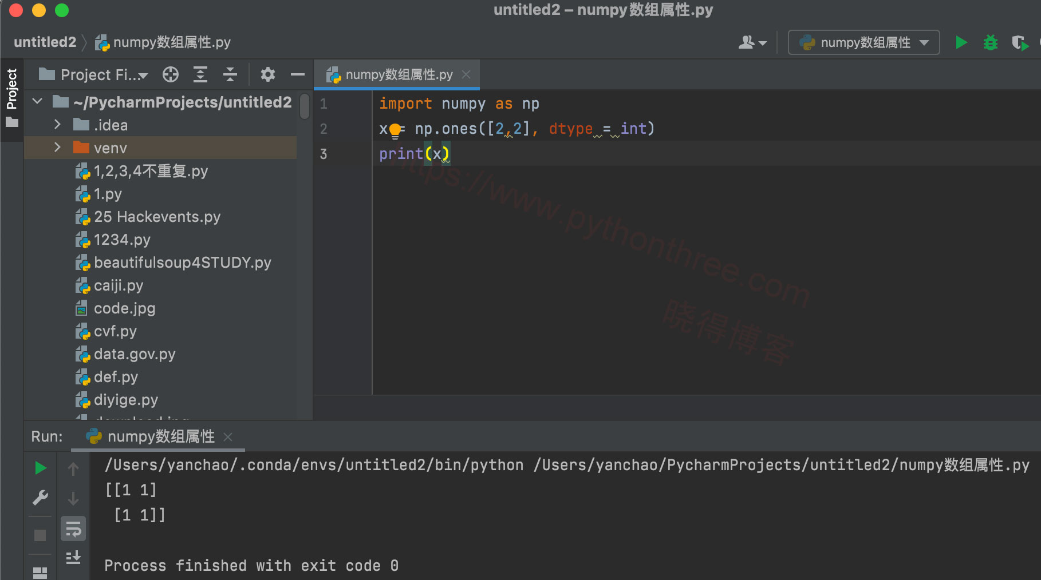Click line number 3 in the gutter

(x=324, y=154)
